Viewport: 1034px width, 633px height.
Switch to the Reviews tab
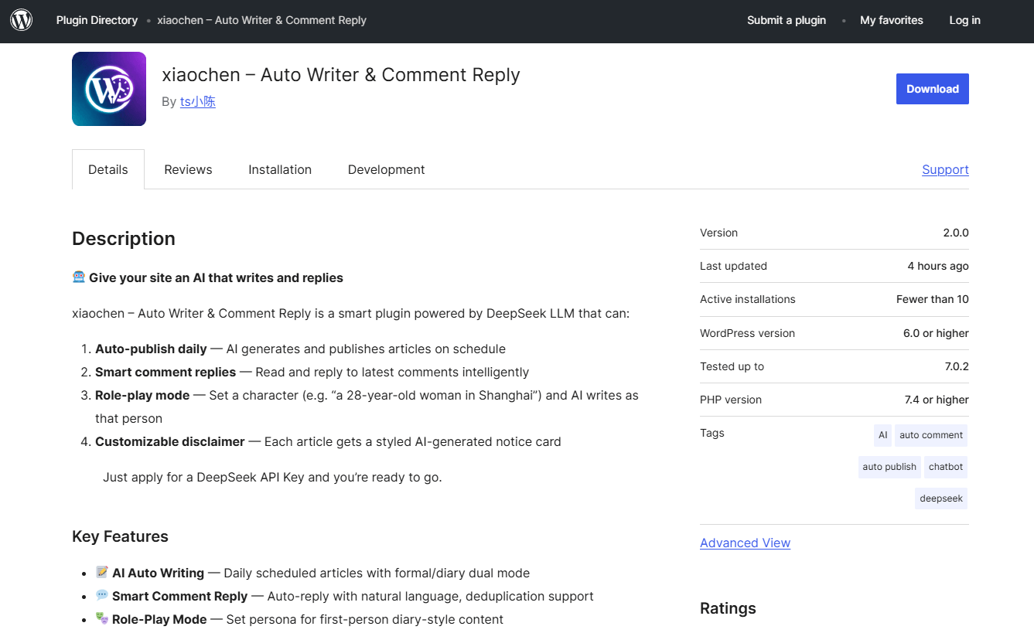(x=188, y=169)
